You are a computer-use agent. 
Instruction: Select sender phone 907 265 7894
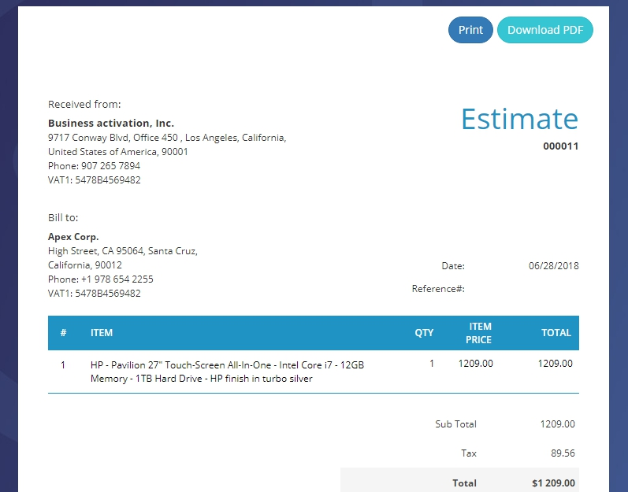110,166
